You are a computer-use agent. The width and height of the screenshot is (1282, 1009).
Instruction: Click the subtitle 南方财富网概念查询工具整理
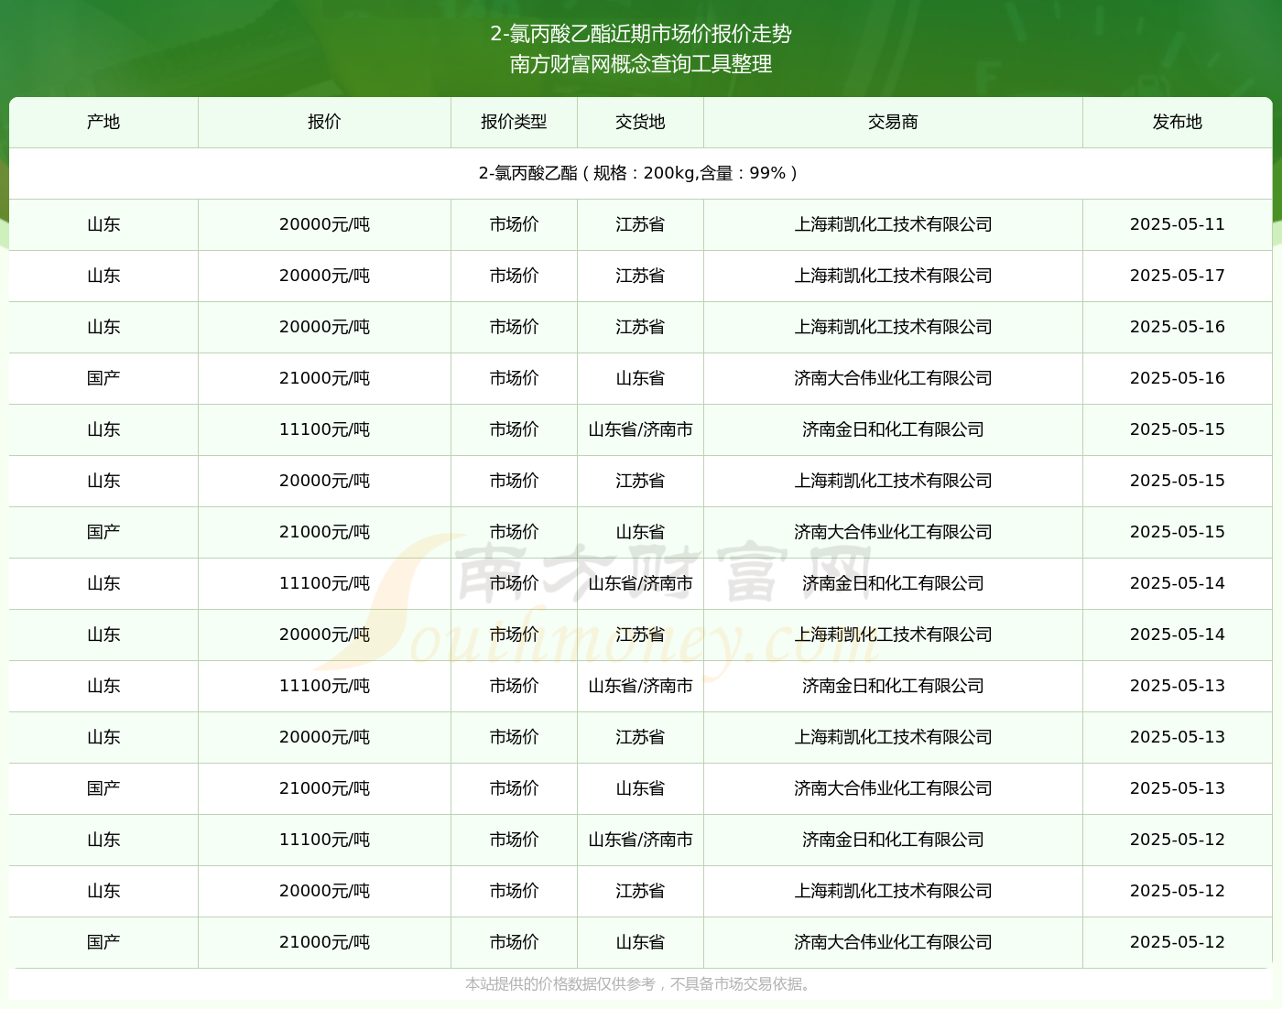click(641, 64)
